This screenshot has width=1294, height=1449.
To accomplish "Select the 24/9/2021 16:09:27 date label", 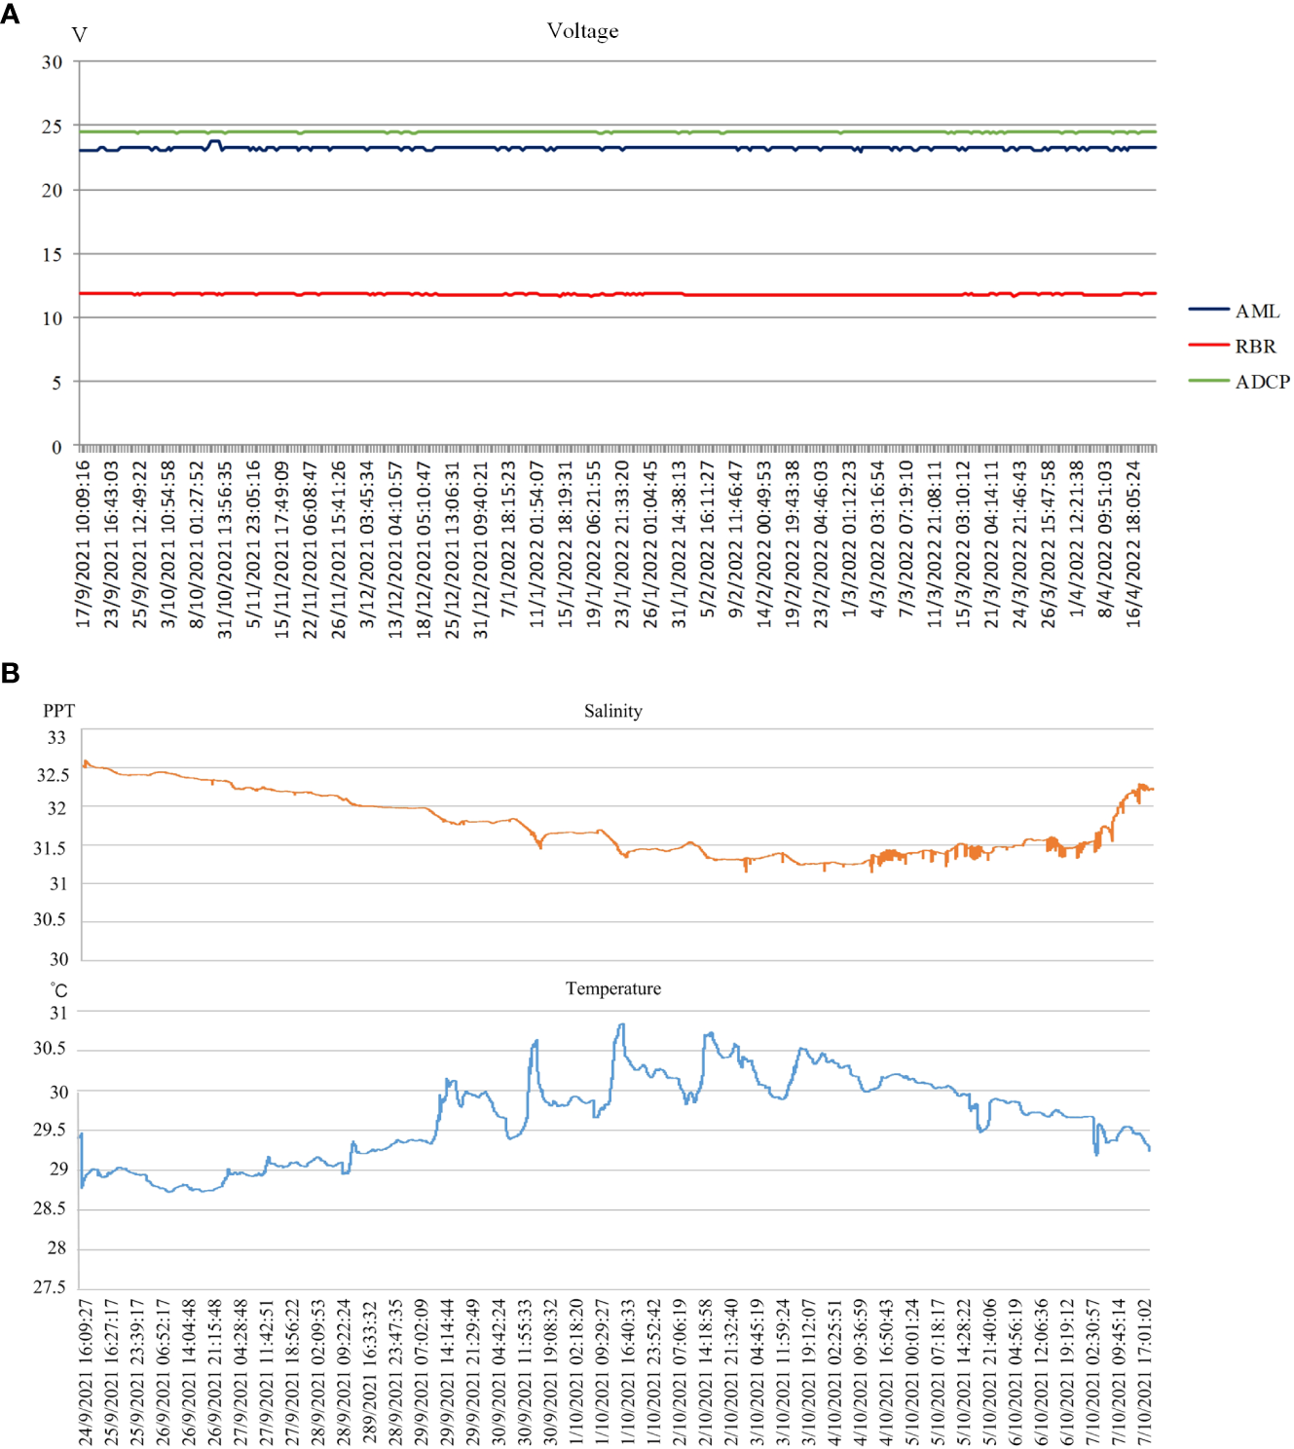I will [86, 1371].
